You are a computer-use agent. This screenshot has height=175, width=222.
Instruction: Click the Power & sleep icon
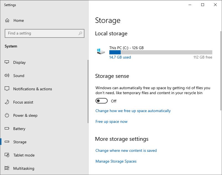tap(7, 115)
